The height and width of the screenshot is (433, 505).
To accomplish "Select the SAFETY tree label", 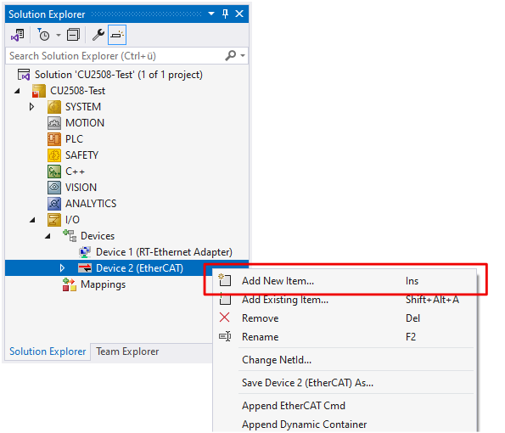I will point(81,155).
